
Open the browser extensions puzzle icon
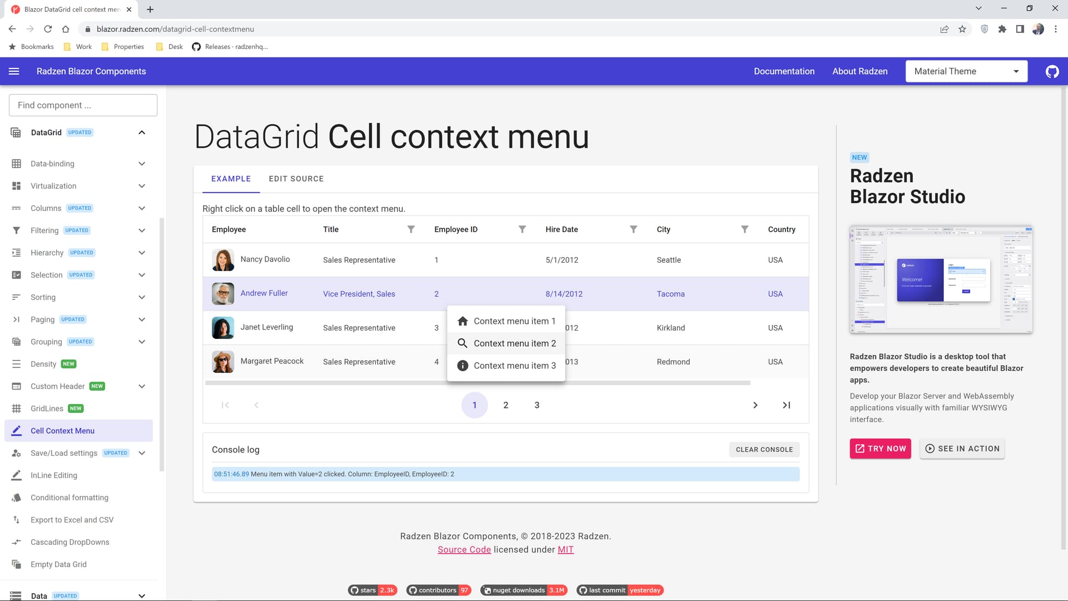click(x=1002, y=29)
